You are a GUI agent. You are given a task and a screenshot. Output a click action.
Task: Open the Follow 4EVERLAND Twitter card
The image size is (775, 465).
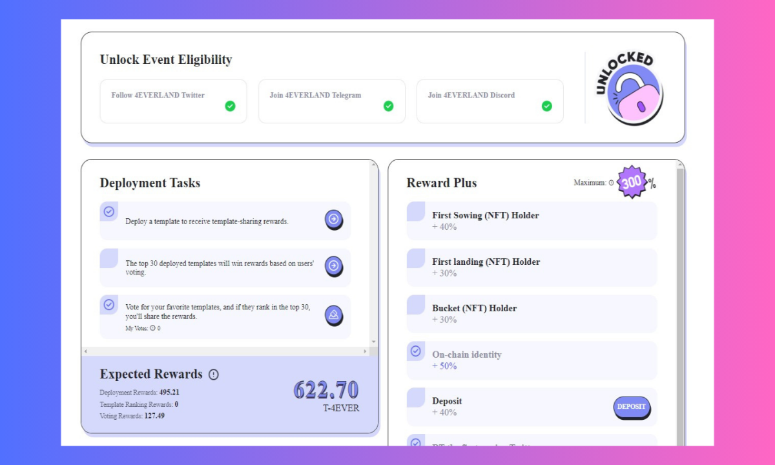tap(173, 101)
